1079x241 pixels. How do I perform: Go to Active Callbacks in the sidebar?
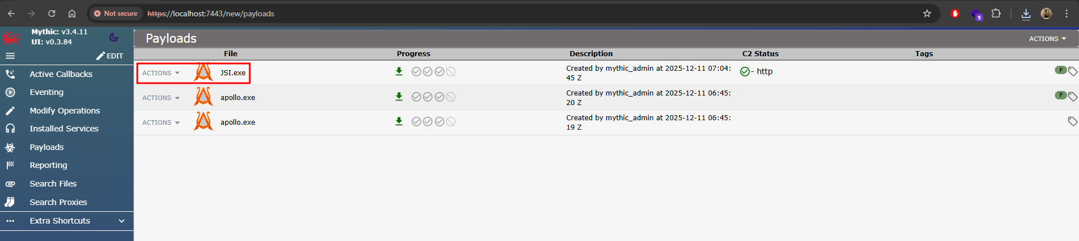pyautogui.click(x=61, y=74)
